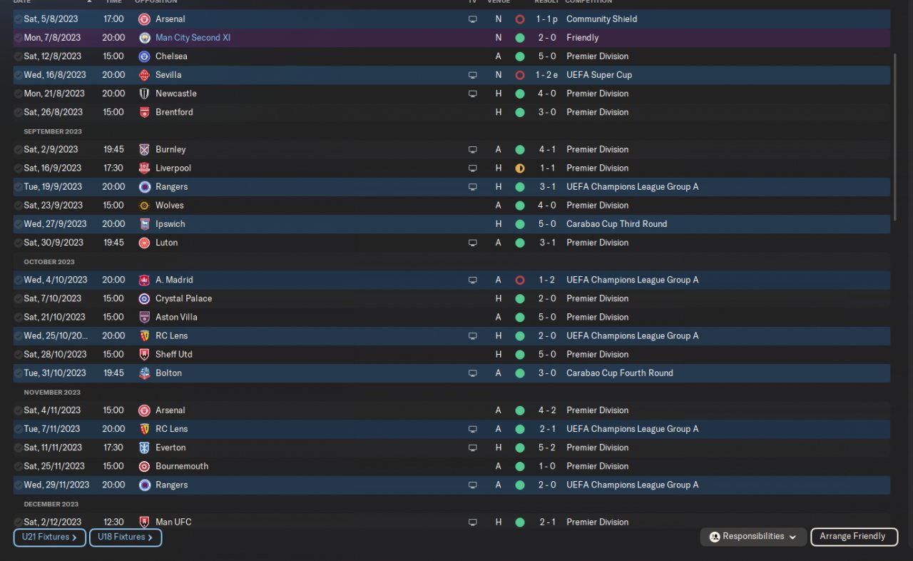The height and width of the screenshot is (561, 913).
Task: Click the TV icon on Everton fixture
Action: (x=472, y=448)
